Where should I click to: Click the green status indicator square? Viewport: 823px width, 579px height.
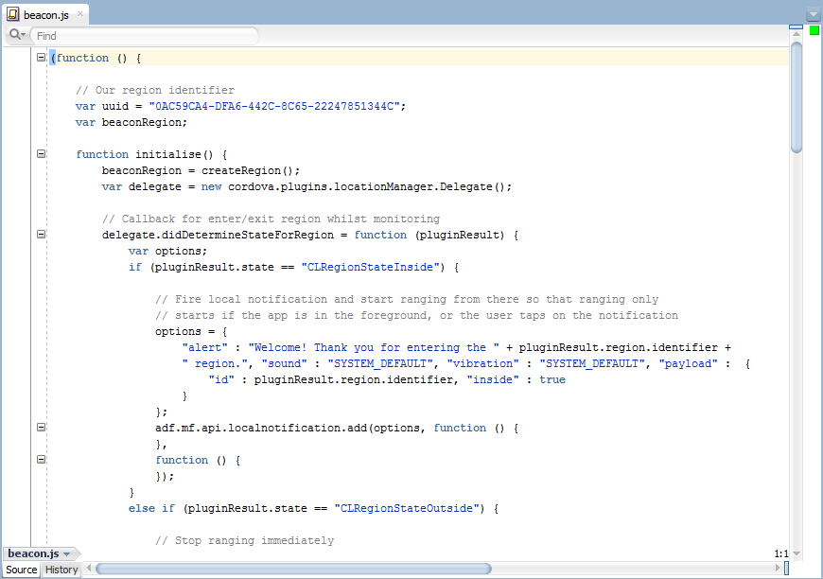(x=814, y=31)
